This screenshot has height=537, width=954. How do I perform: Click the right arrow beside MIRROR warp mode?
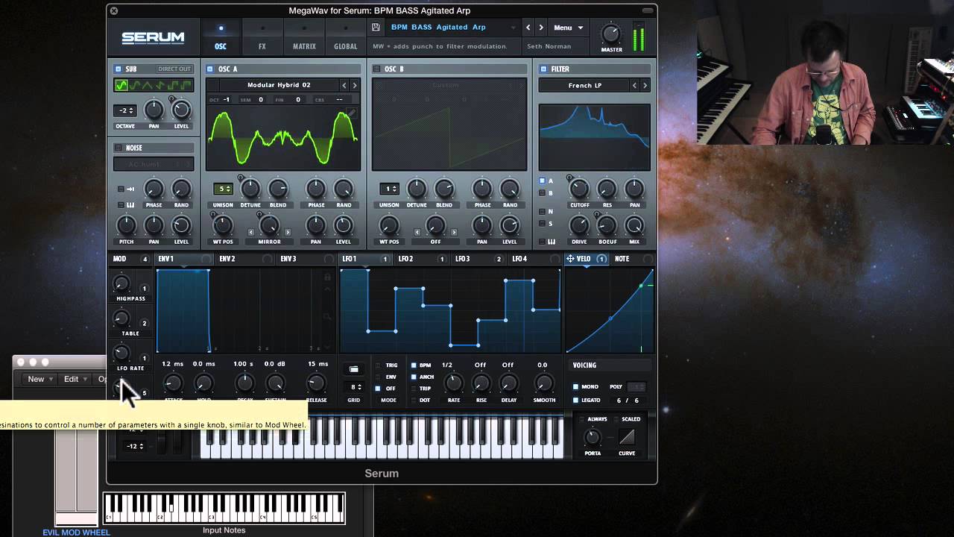click(288, 232)
